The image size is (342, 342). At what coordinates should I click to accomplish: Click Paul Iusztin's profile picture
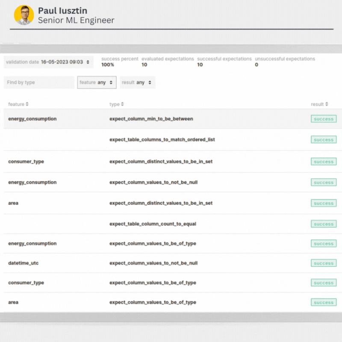(x=24, y=15)
